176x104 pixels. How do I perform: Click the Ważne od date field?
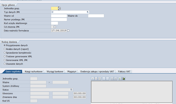point(59,16)
